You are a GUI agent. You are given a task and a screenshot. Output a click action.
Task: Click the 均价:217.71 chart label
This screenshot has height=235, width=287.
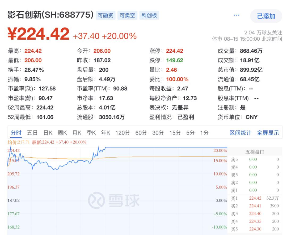click(x=19, y=142)
